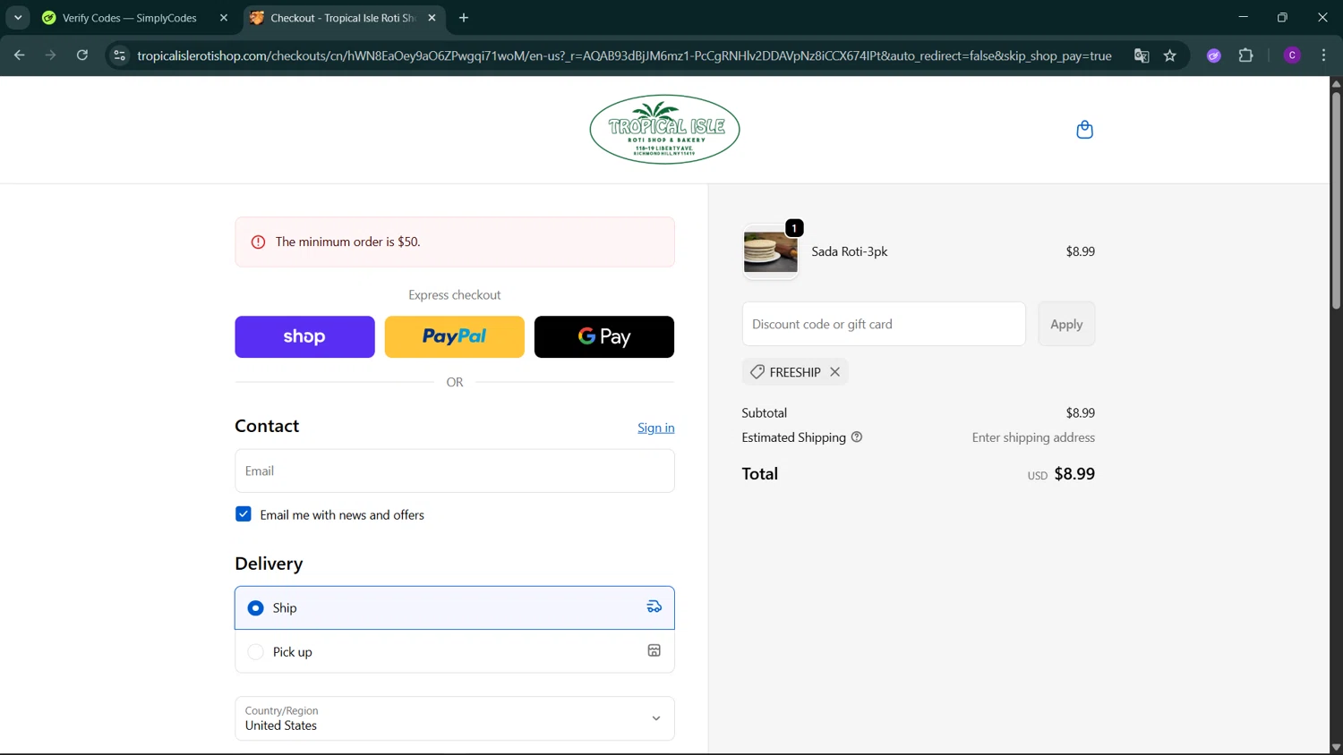Click the Sada Roti-3pk product thumbnail
The height and width of the screenshot is (755, 1343).
(770, 252)
